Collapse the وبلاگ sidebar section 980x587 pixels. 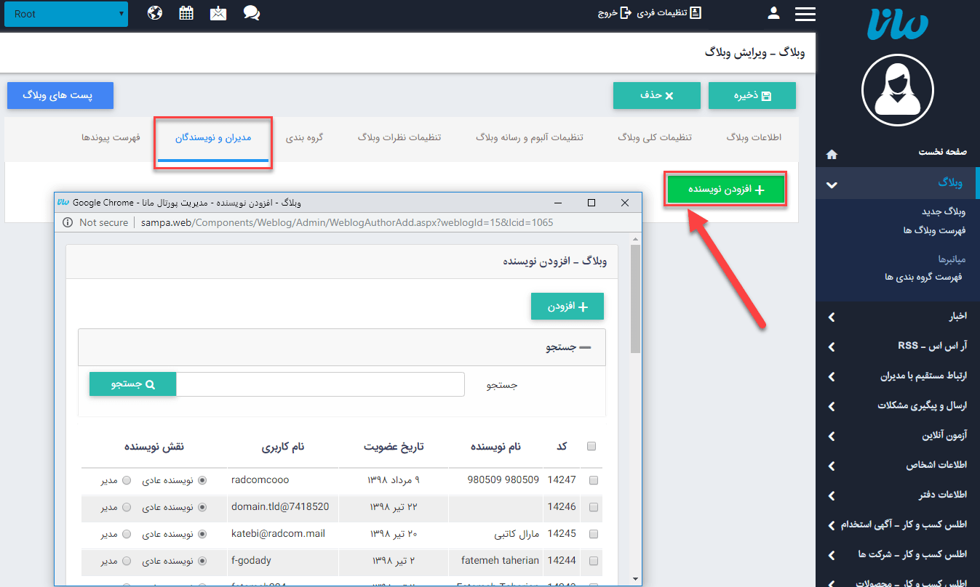832,184
